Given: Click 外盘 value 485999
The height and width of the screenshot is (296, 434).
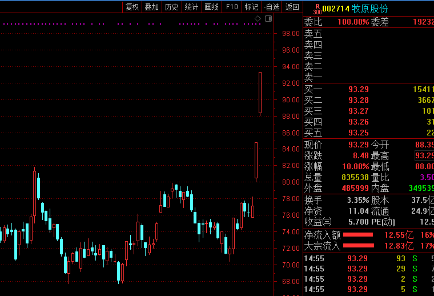Looking at the screenshot, I should 355,189.
